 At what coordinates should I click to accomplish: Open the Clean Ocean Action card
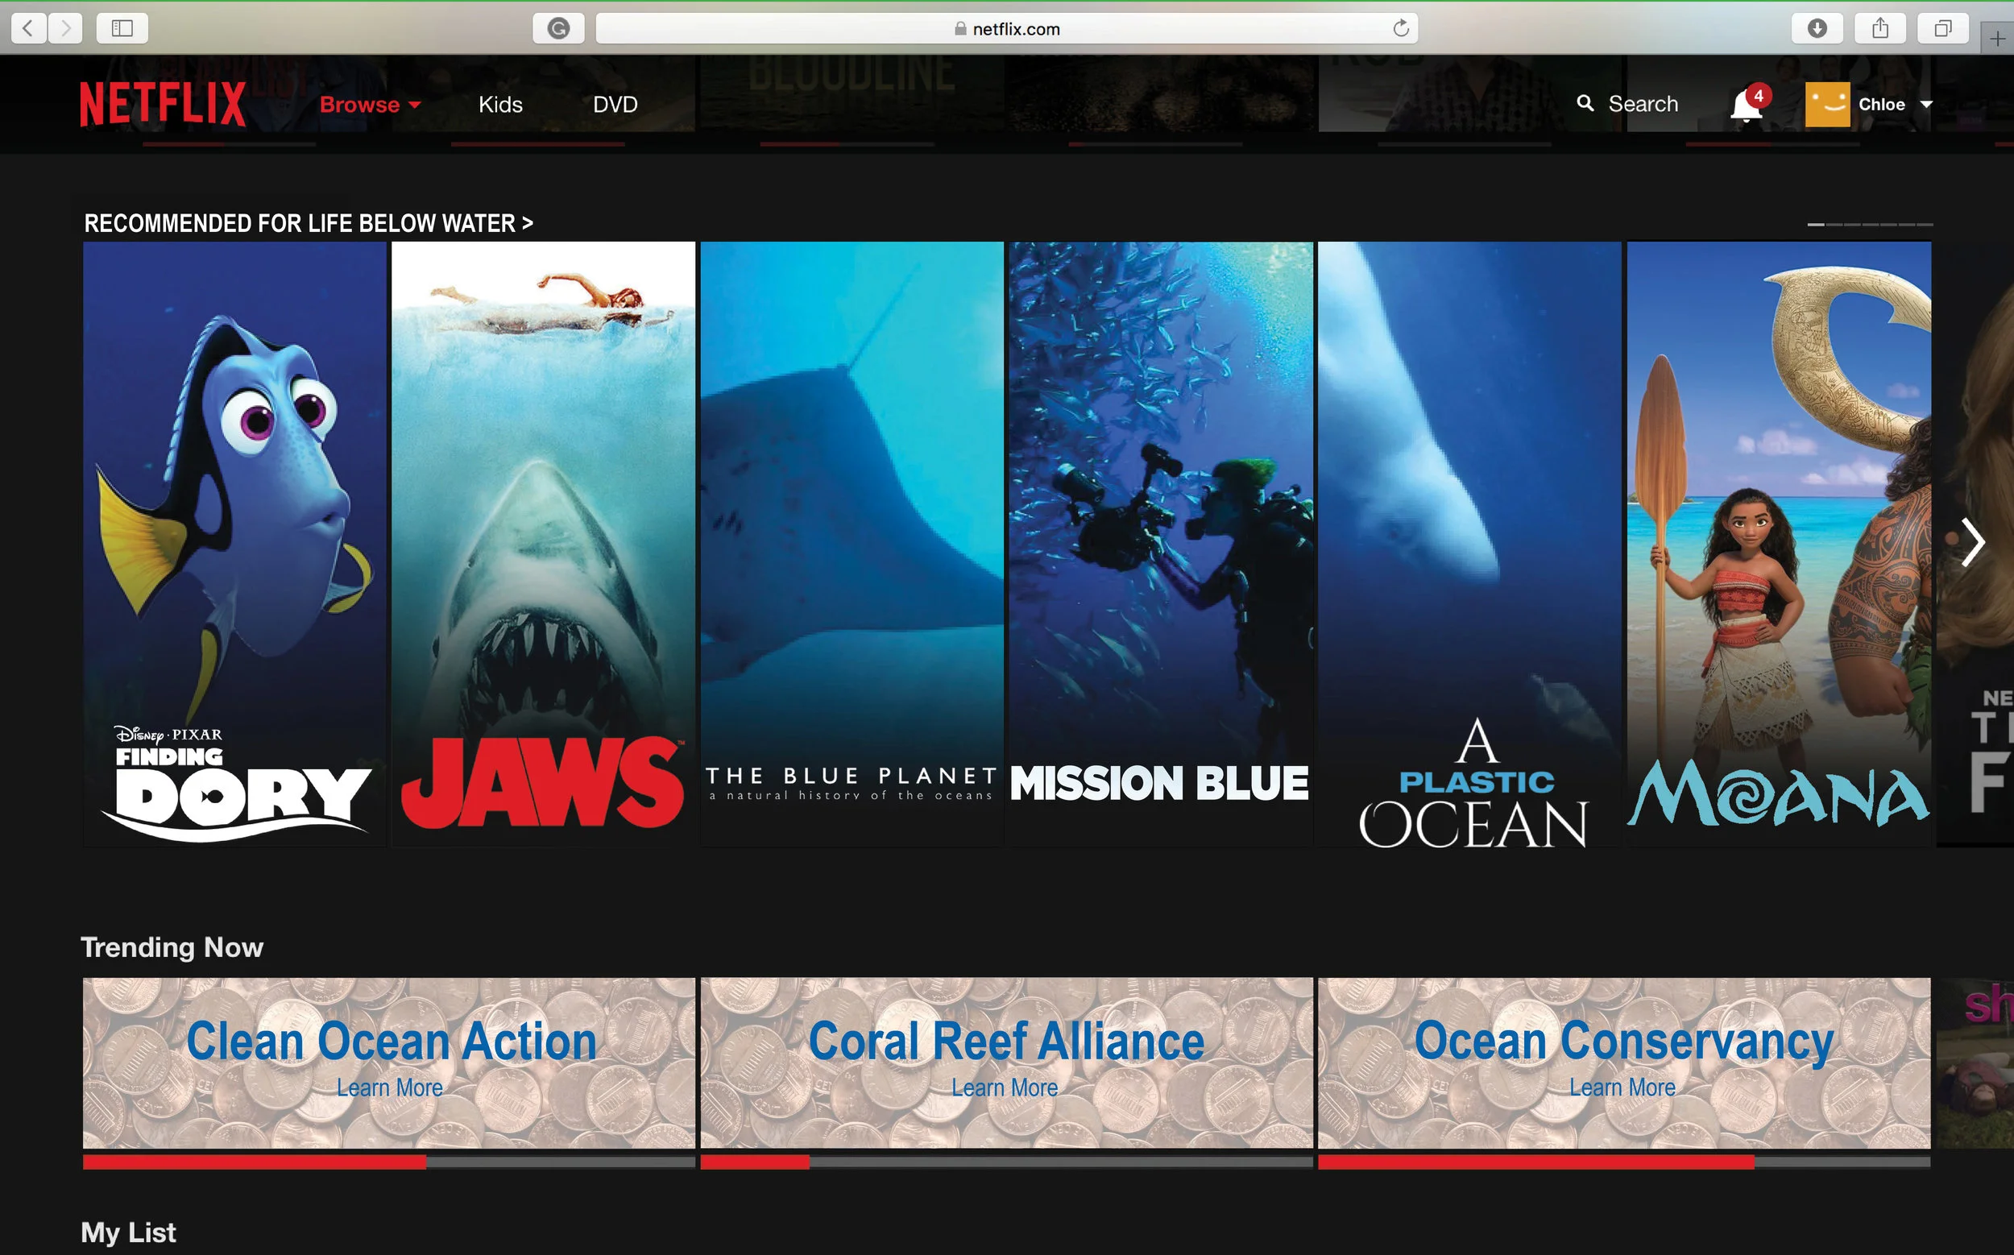[x=389, y=1063]
